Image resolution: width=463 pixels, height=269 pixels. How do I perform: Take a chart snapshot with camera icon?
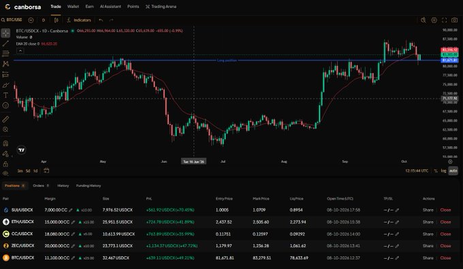[x=454, y=20]
